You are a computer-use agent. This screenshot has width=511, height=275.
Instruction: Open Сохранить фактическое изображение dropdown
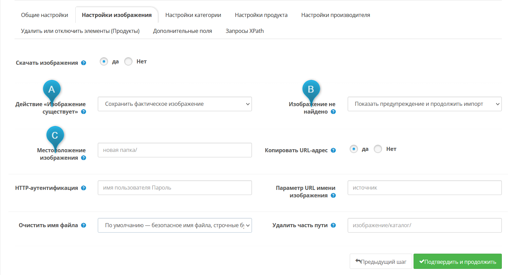point(175,104)
